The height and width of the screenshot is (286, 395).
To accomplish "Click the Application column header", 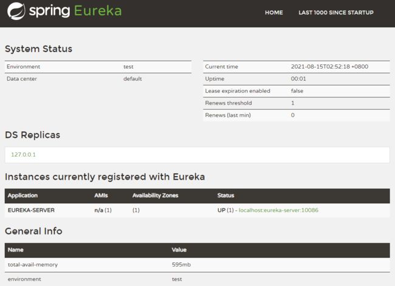I will [22, 196].
